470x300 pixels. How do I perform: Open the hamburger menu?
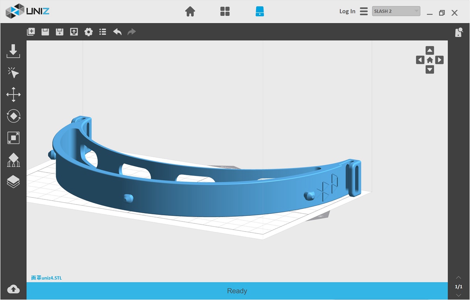364,11
